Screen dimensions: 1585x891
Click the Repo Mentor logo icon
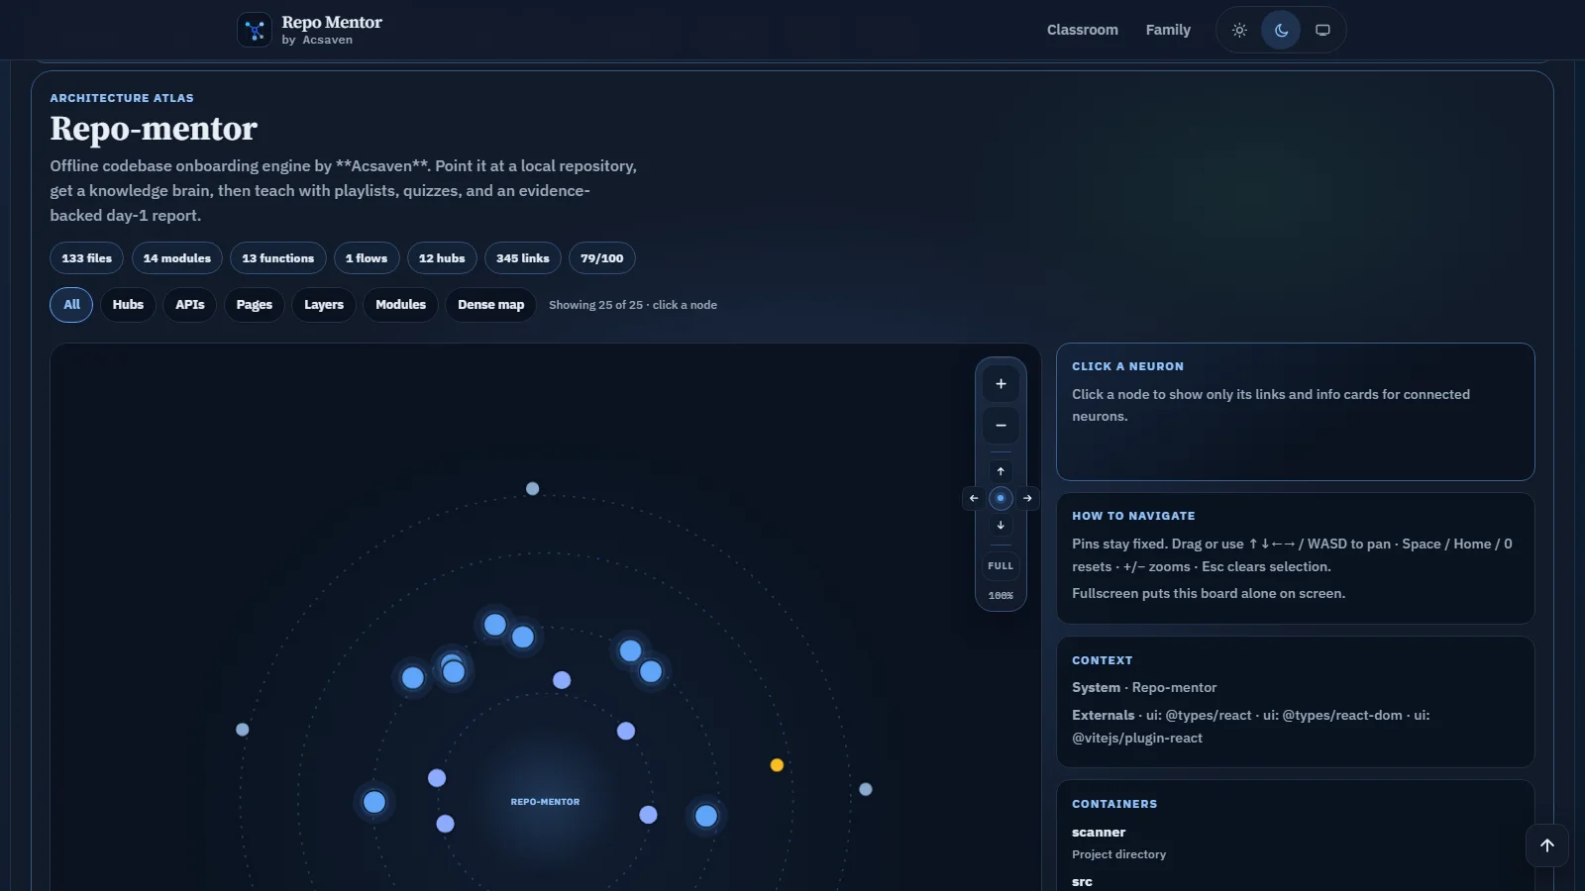pyautogui.click(x=255, y=30)
